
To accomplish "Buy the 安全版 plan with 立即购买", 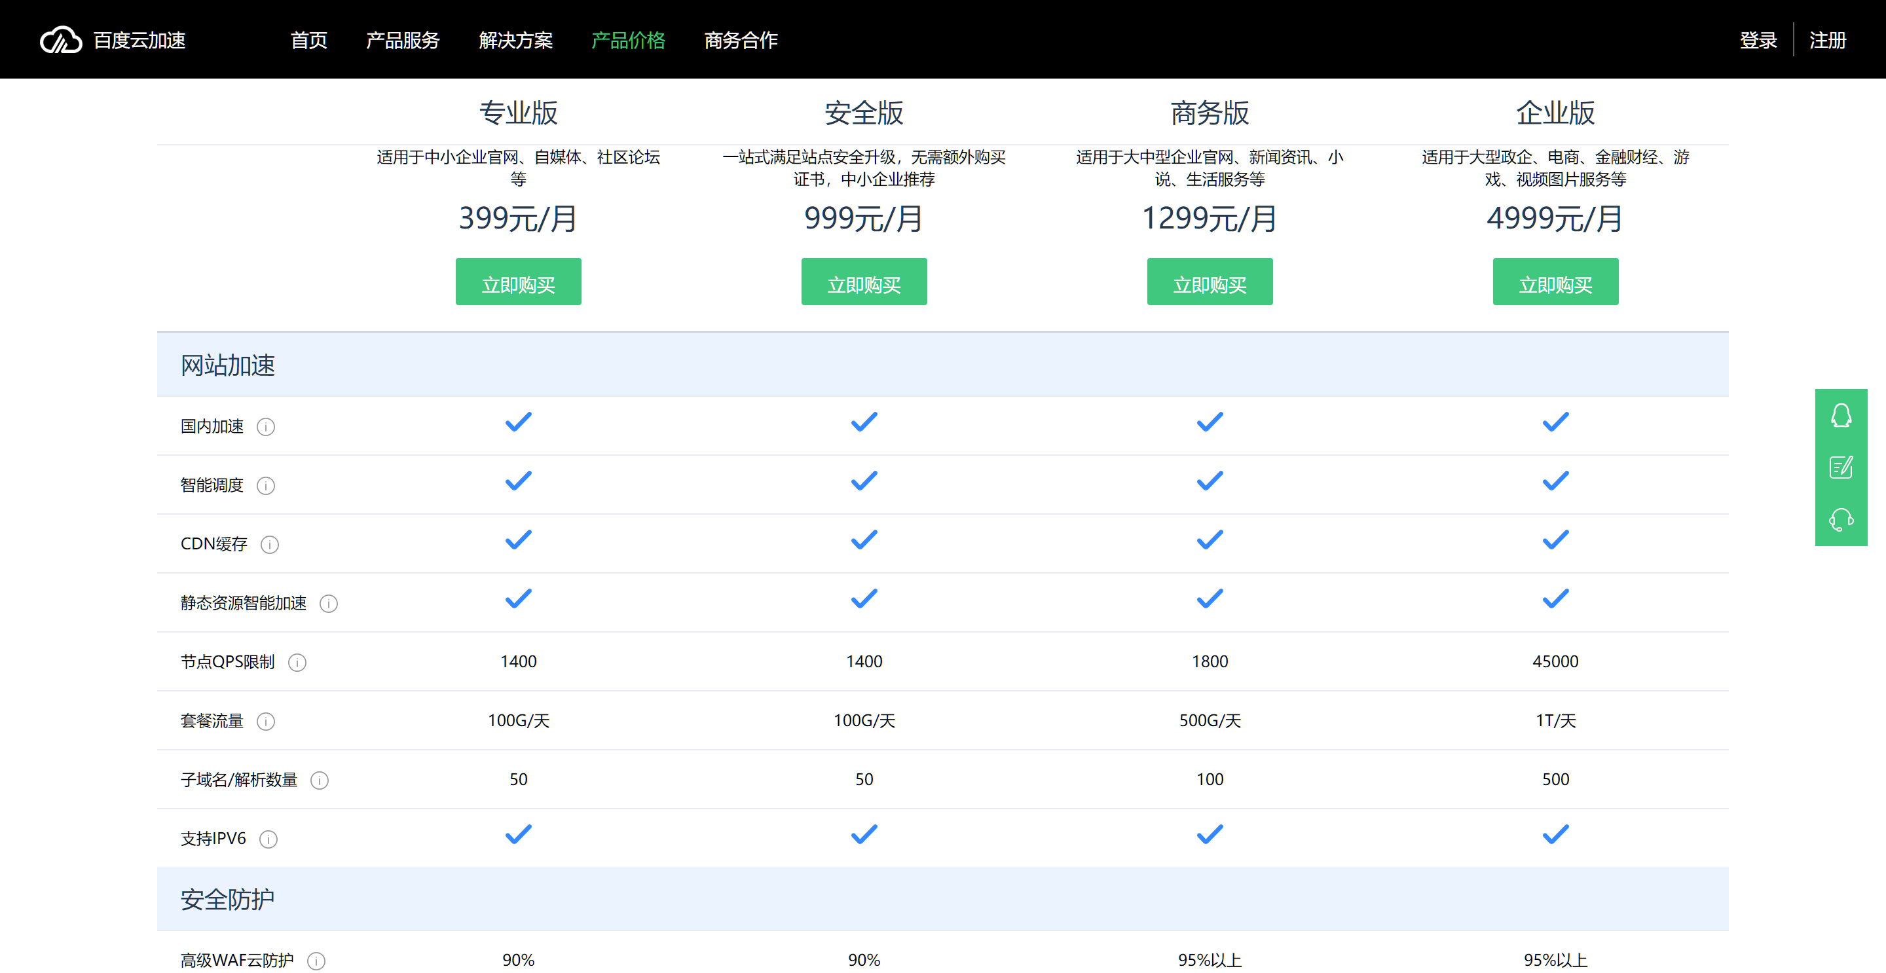I will point(864,282).
